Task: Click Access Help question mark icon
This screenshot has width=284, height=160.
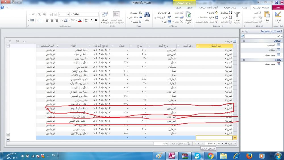Action: (x=2, y=7)
